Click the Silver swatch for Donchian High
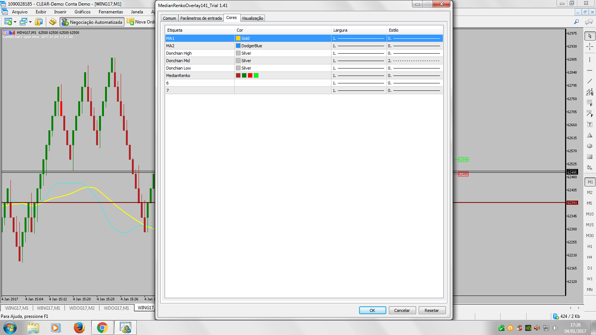This screenshot has width=596, height=335. click(238, 53)
